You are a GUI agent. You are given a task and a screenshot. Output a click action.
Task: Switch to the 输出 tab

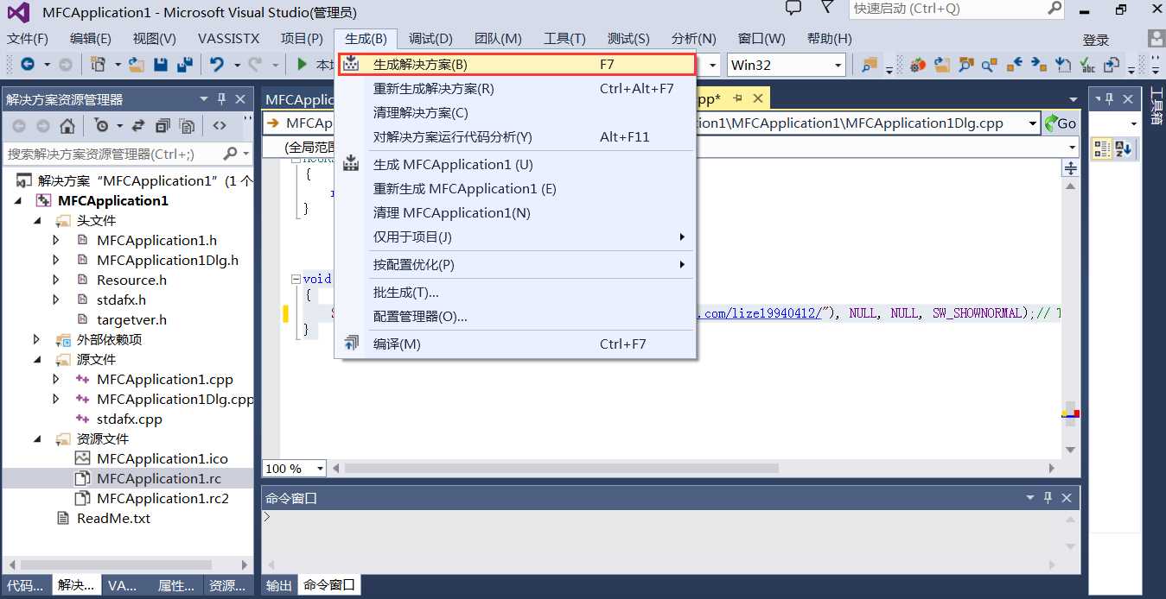pyautogui.click(x=279, y=585)
